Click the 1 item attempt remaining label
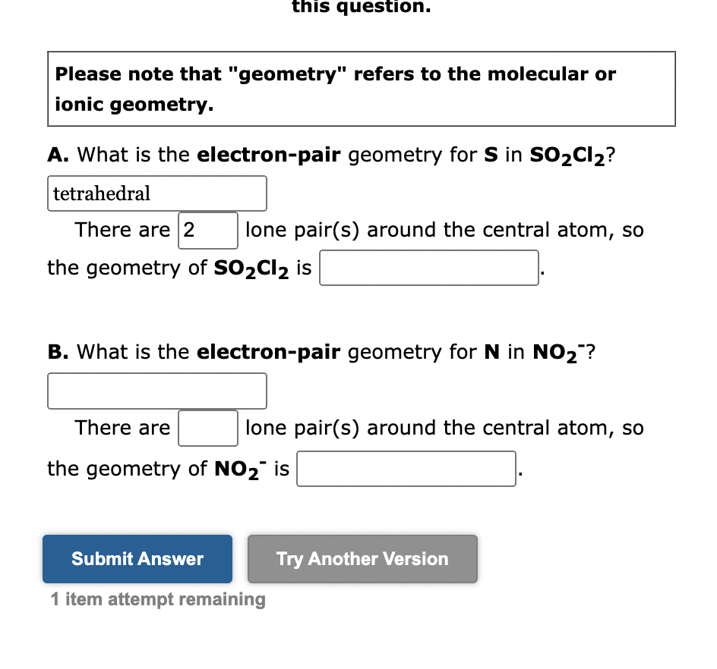This screenshot has height=669, width=717. (x=156, y=599)
